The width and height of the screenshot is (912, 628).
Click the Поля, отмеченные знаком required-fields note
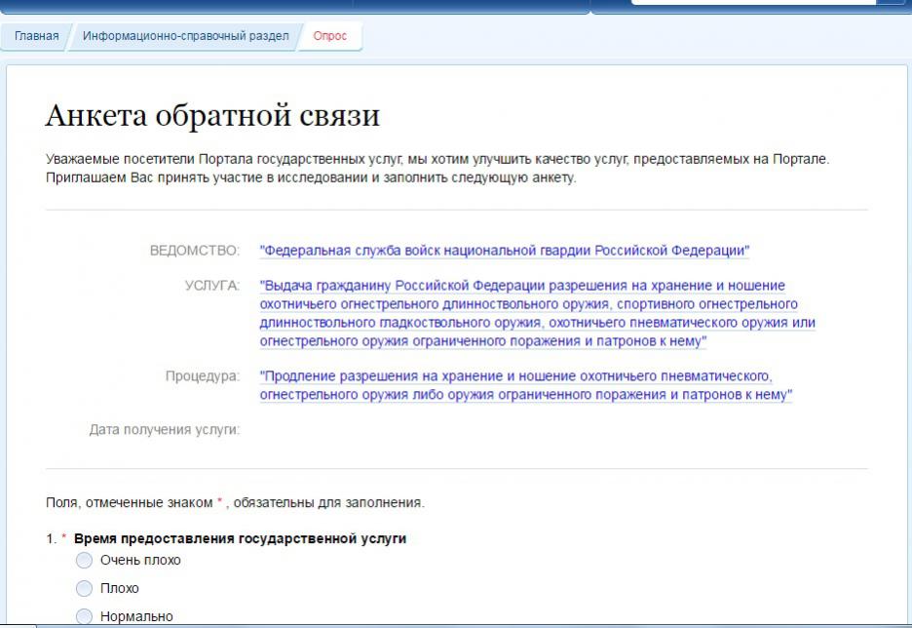tap(235, 503)
